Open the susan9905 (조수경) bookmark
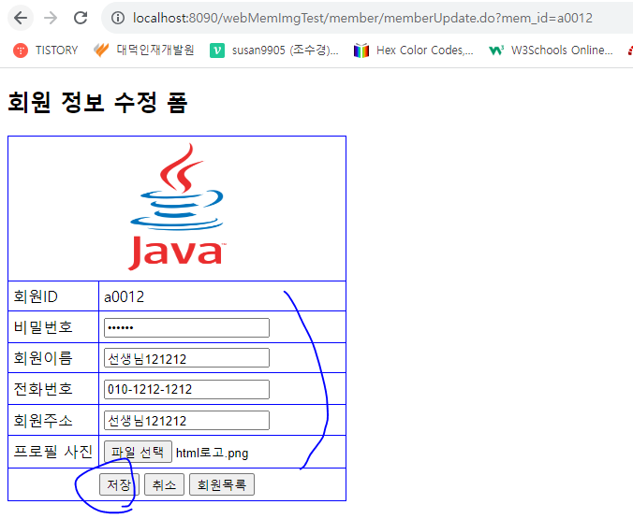 274,50
